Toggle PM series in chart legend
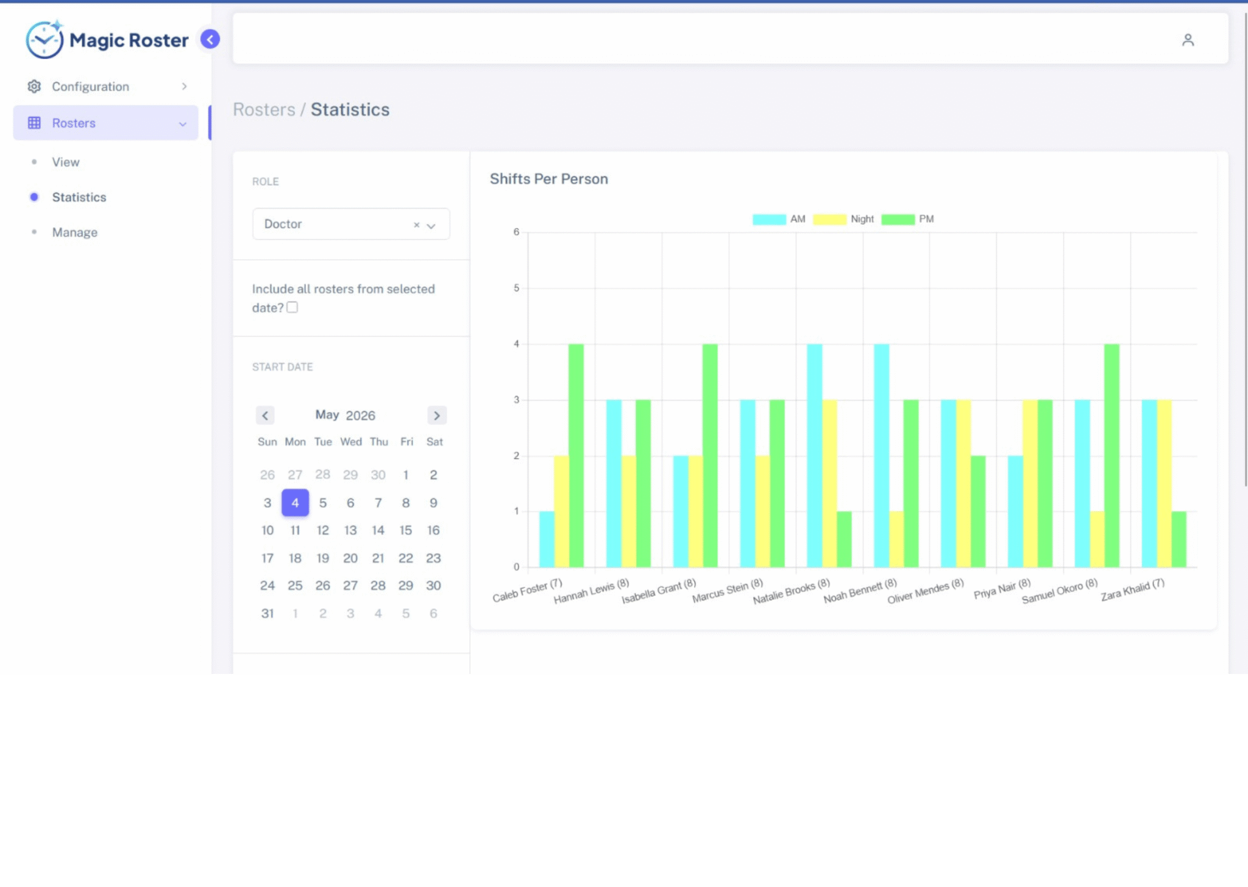Screen dimensions: 1248x887 [x=907, y=219]
